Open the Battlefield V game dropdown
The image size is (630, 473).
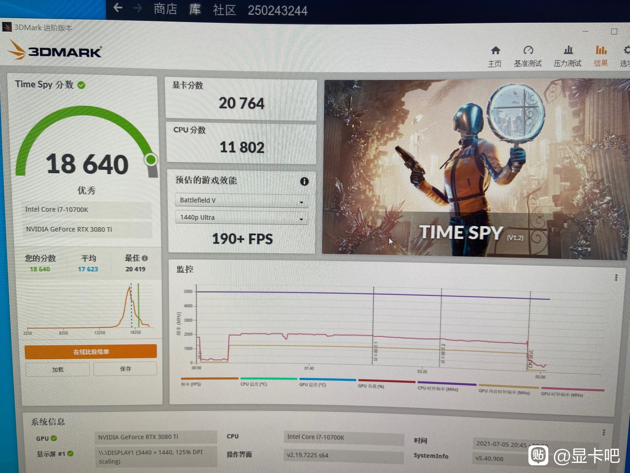point(241,201)
